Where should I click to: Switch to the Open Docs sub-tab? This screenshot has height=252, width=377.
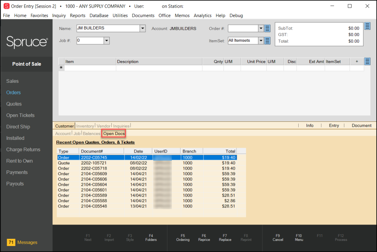click(114, 133)
